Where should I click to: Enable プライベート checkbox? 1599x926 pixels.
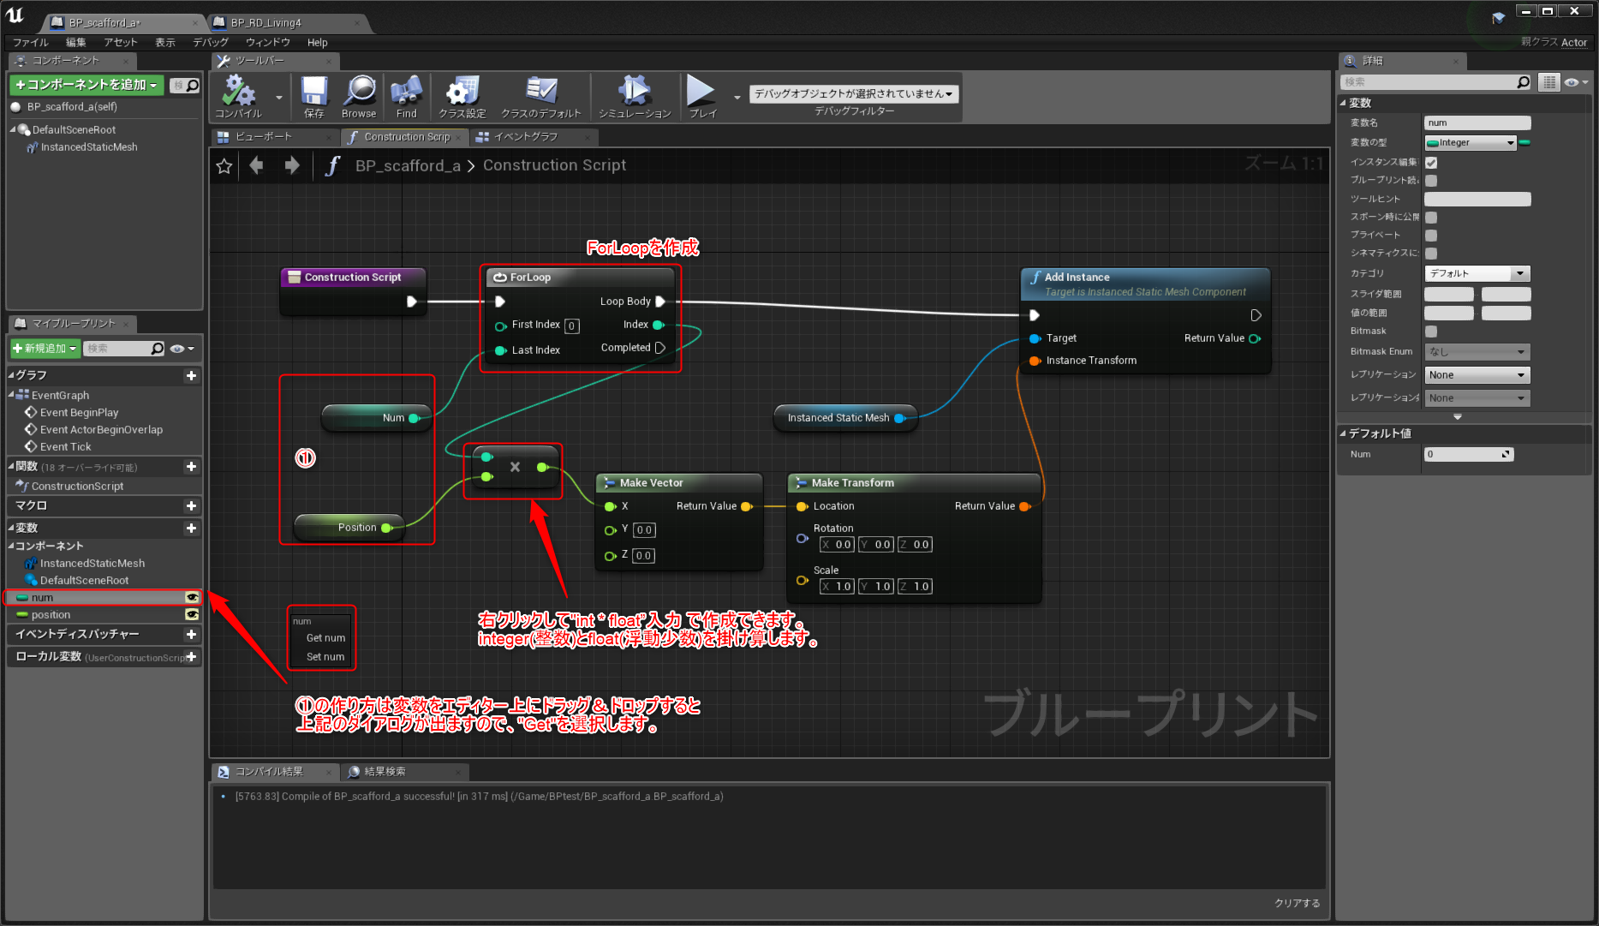(x=1431, y=236)
